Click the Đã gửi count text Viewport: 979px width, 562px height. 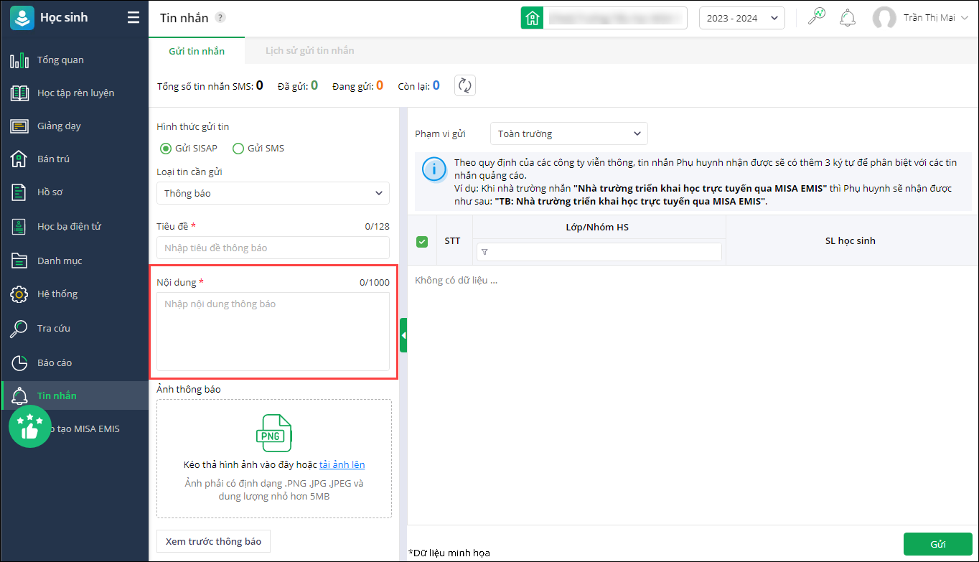tap(298, 86)
